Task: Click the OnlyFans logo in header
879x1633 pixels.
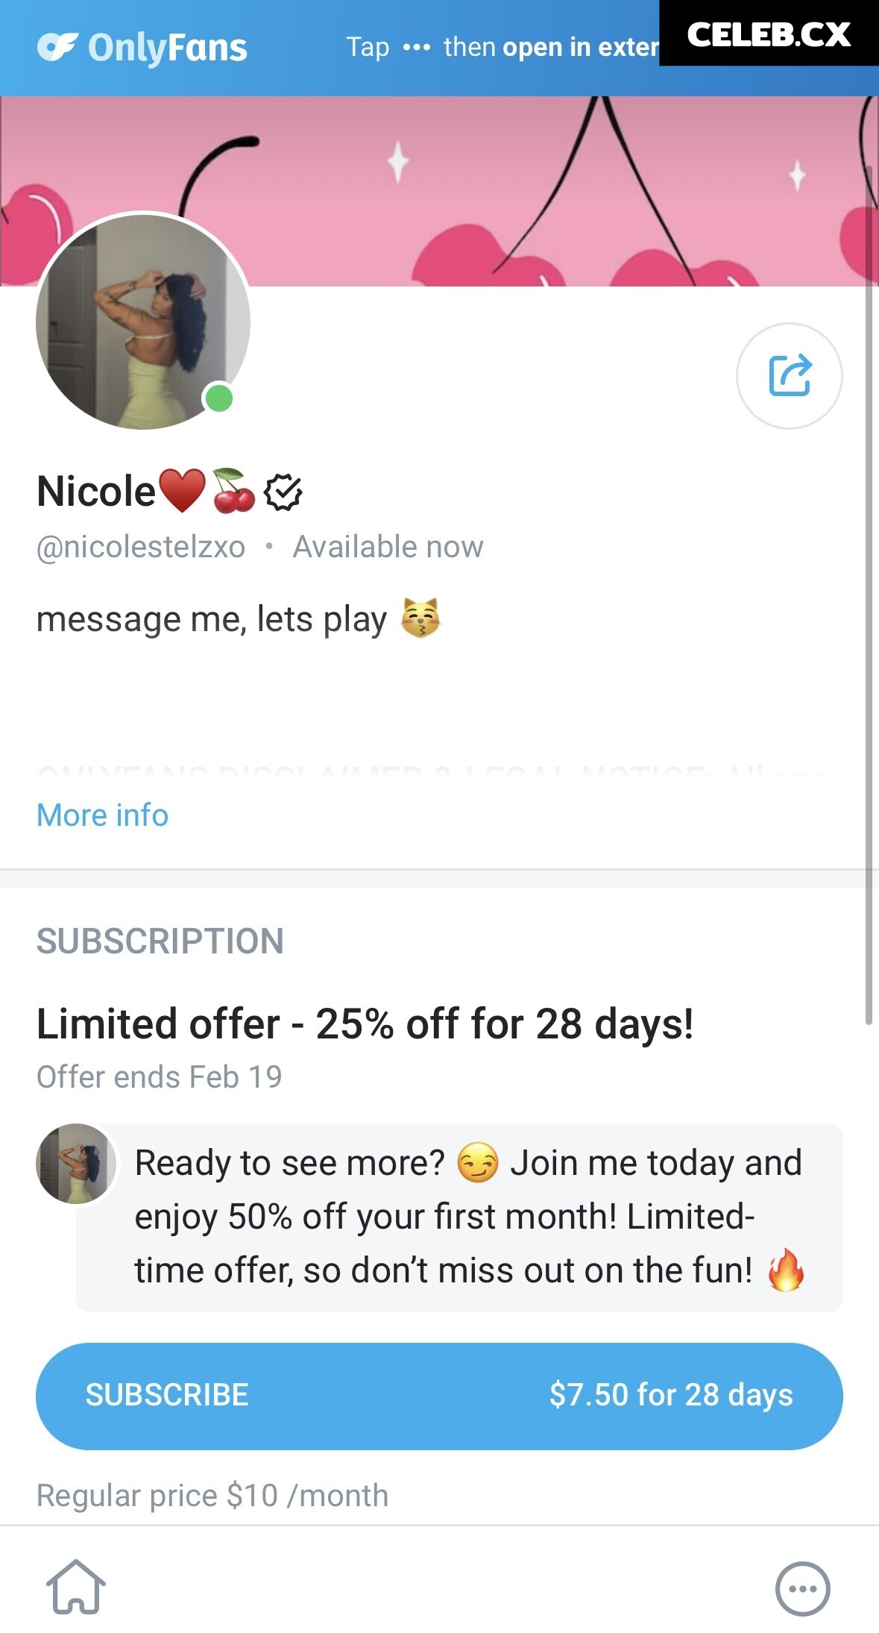Action: (x=142, y=48)
